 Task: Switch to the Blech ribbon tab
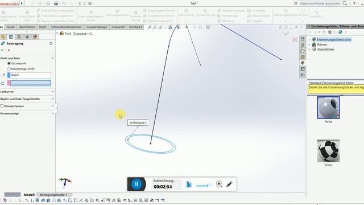click(43, 27)
